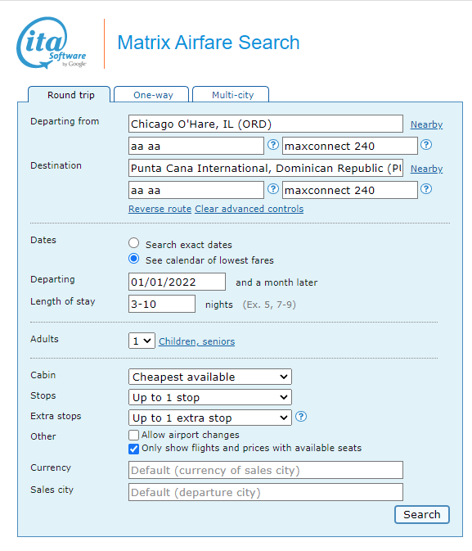Image resolution: width=472 pixels, height=551 pixels.
Task: Open help icon beside destination airline codes field
Action: [x=273, y=189]
